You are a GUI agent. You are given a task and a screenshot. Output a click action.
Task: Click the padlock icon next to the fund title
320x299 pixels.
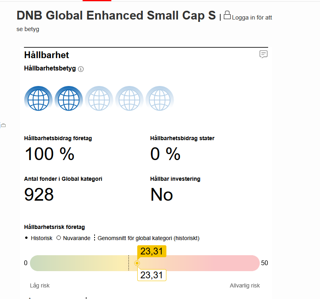point(227,15)
